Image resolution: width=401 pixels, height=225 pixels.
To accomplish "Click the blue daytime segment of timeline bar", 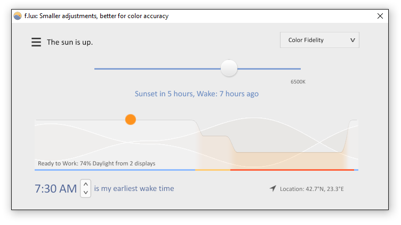I will 115,170.
